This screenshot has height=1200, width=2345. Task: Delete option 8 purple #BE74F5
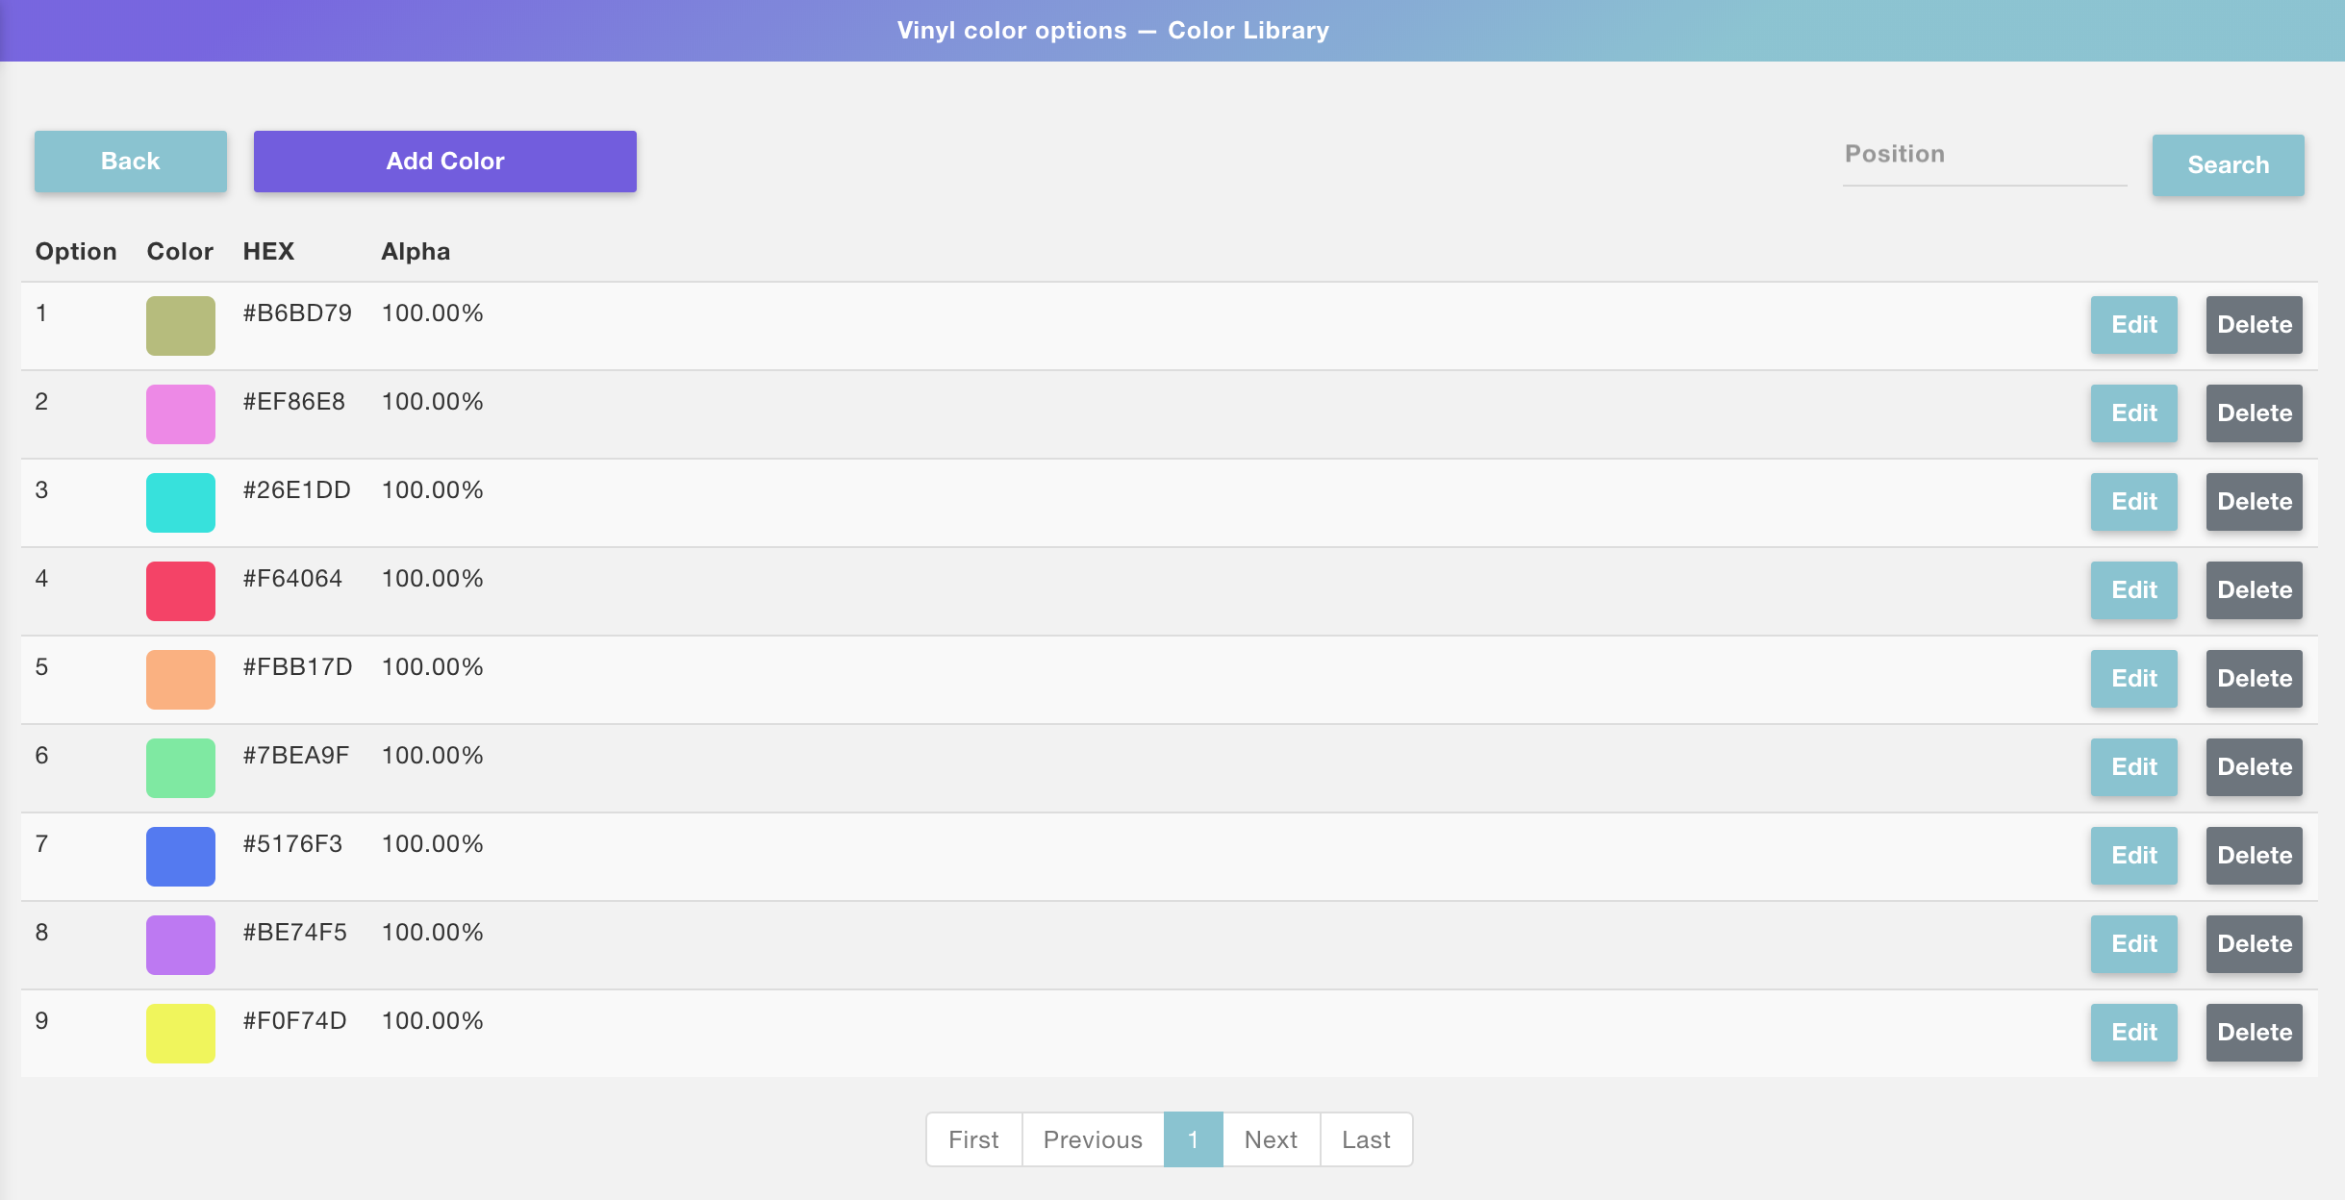point(2254,944)
